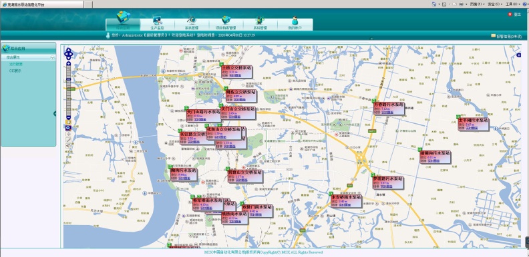Click the red X logout icon
529x257 pixels.
(x=510, y=14)
